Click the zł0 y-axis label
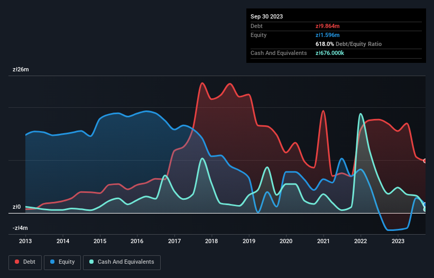Screen dimensions: 434x278 [16, 207]
